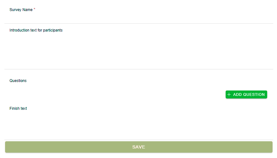Place cursor in blank space under Finish text
277x158 pixels.
pyautogui.click(x=139, y=126)
